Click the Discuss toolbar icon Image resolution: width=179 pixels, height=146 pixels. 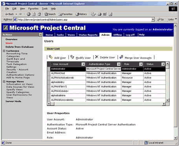[110, 14]
